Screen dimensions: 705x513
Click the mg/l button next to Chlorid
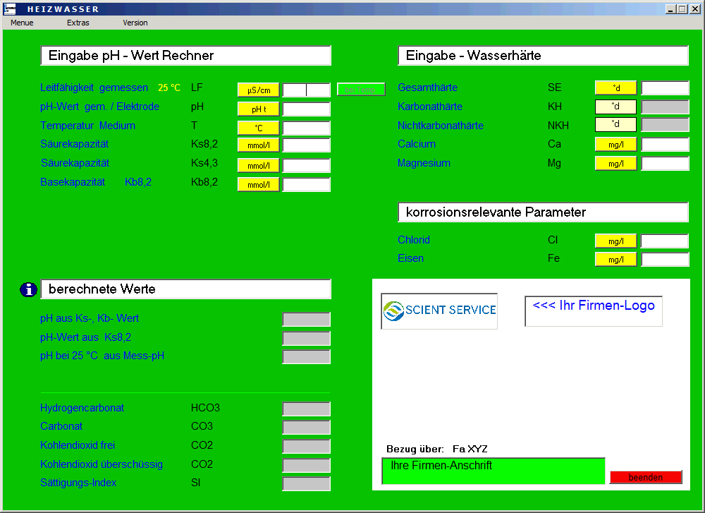615,241
